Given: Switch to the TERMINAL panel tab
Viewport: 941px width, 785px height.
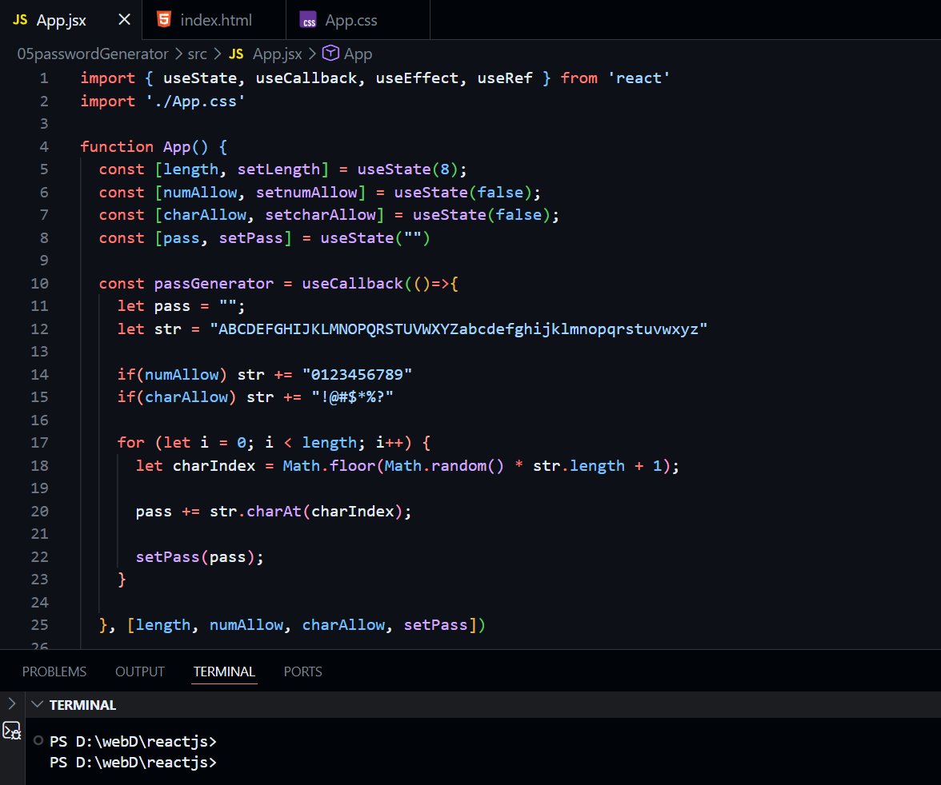Looking at the screenshot, I should coord(224,671).
